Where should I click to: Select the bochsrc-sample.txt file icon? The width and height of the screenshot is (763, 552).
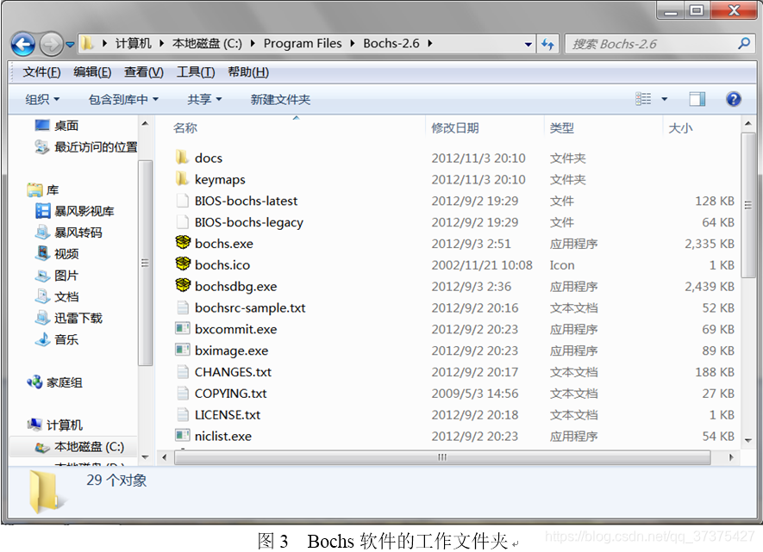[183, 307]
